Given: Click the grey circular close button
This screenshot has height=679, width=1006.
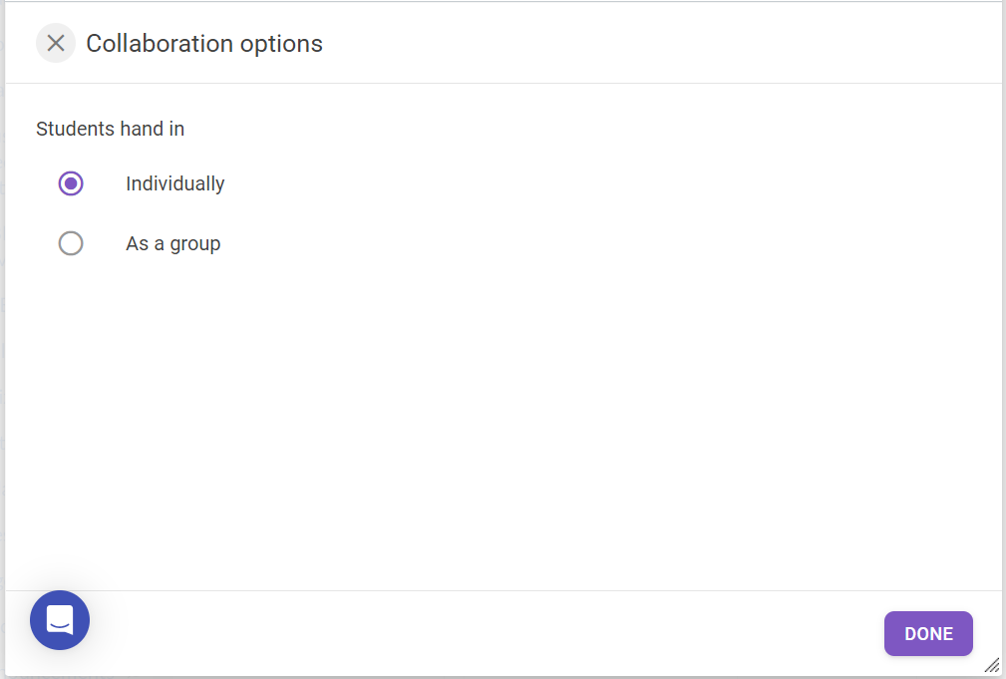Looking at the screenshot, I should tap(56, 43).
